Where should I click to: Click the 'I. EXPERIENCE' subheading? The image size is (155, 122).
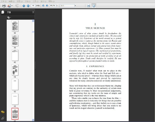click(x=95, y=66)
